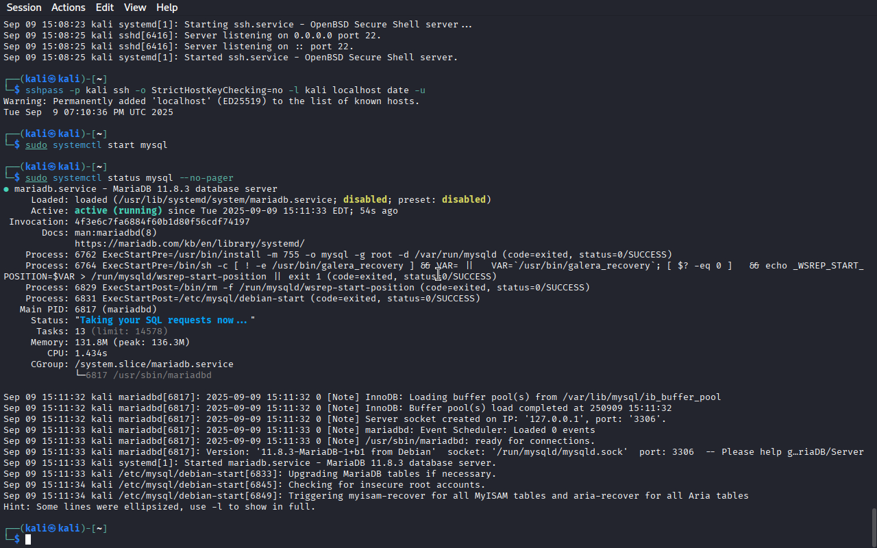Screen dimensions: 877x548
Task: Click the /system.slice/mariadb.service CGroup path
Action: point(154,364)
